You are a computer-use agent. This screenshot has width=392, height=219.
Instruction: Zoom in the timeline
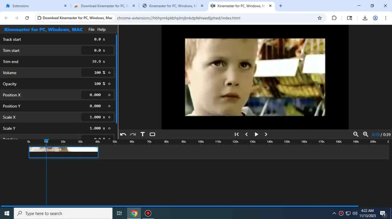[366, 134]
